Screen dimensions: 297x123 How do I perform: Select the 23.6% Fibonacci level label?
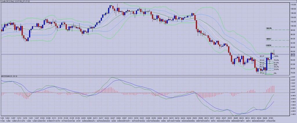[x=276, y=69]
